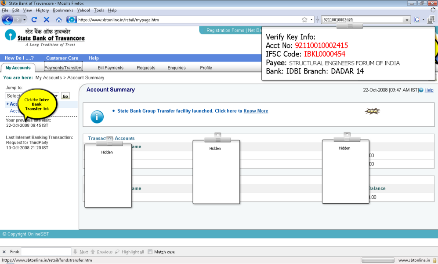Click into the Find text field
This screenshot has width=438, height=264.
point(46,252)
